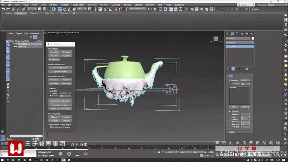Open the Windows Start button
The height and width of the screenshot is (162, 288).
point(2,160)
